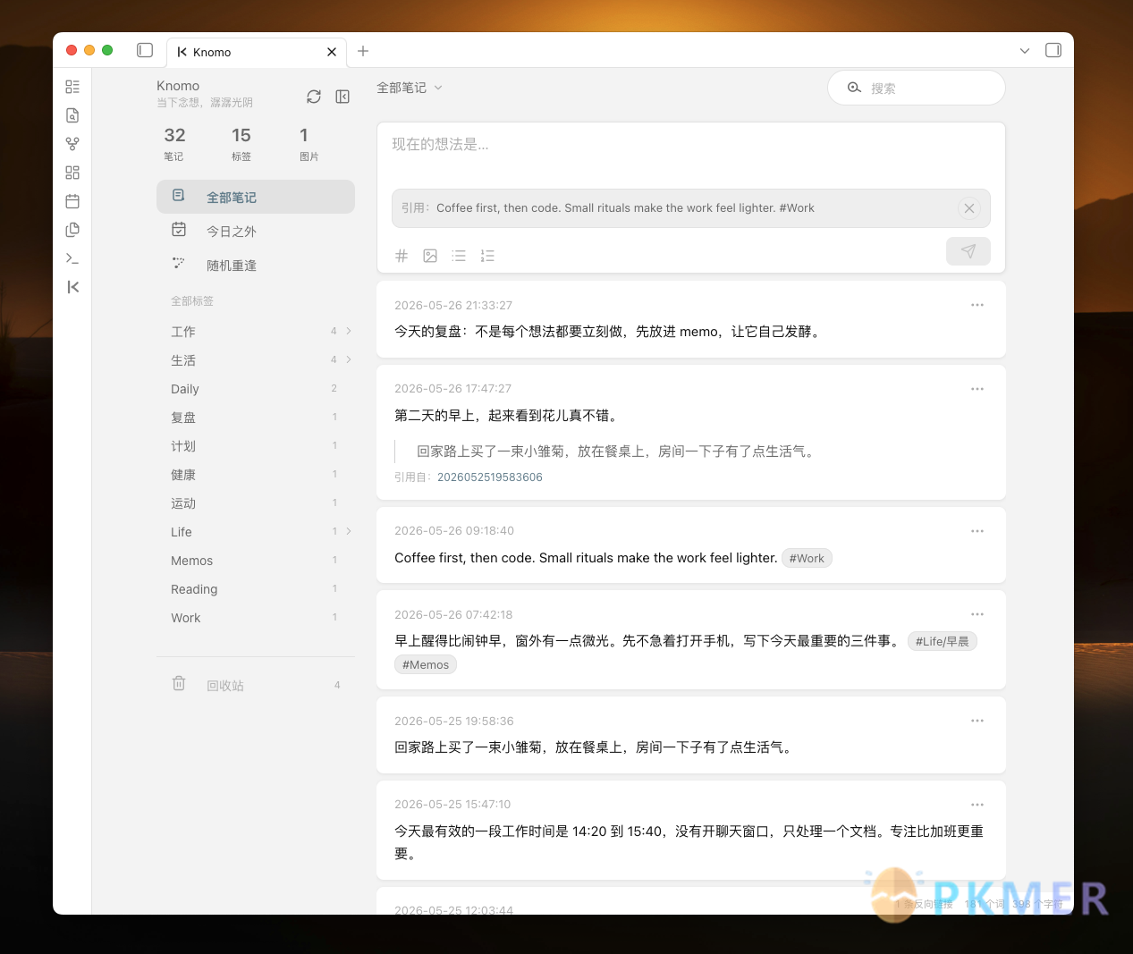Viewport: 1133px width, 954px height.
Task: Select 随机重逢 in the sidebar
Action: coord(256,265)
